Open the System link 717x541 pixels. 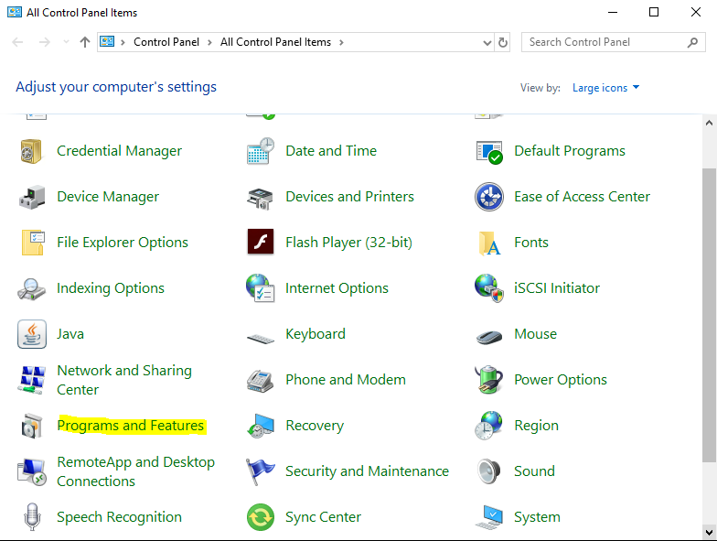pos(538,517)
